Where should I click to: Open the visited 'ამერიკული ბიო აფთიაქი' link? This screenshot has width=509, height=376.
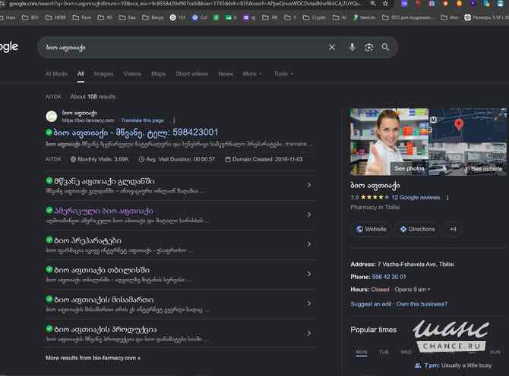pos(103,211)
